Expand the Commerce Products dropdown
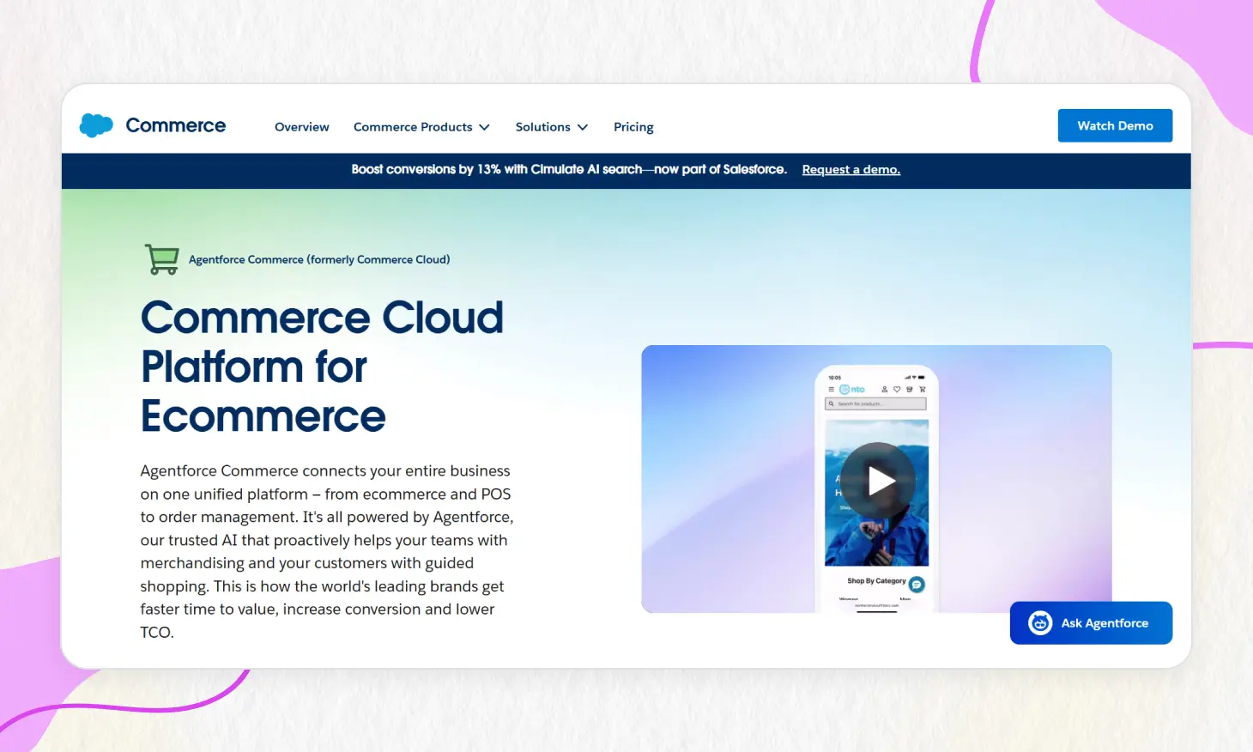1253x752 pixels. click(421, 126)
